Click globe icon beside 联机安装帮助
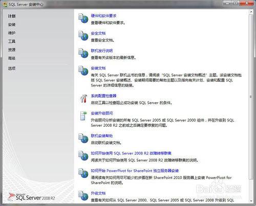 83,139
